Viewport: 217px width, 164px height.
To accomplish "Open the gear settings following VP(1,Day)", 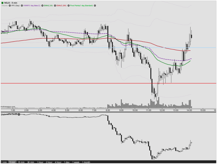I will pos(22,6).
